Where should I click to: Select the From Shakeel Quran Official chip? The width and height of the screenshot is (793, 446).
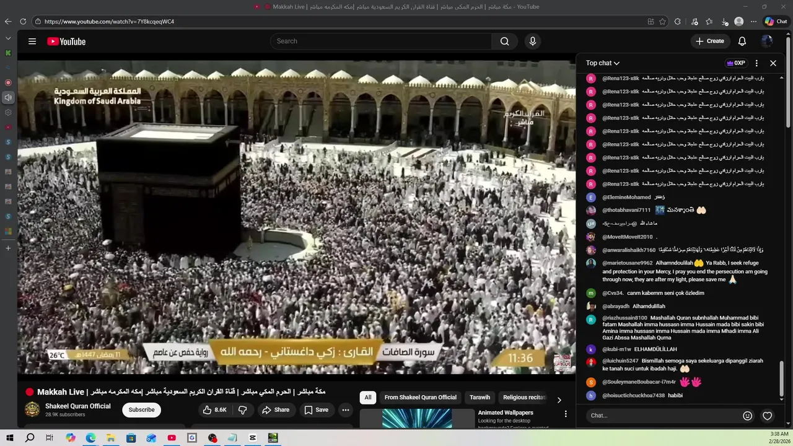421,398
